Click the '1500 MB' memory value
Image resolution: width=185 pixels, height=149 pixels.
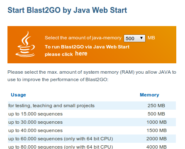pos(156,130)
